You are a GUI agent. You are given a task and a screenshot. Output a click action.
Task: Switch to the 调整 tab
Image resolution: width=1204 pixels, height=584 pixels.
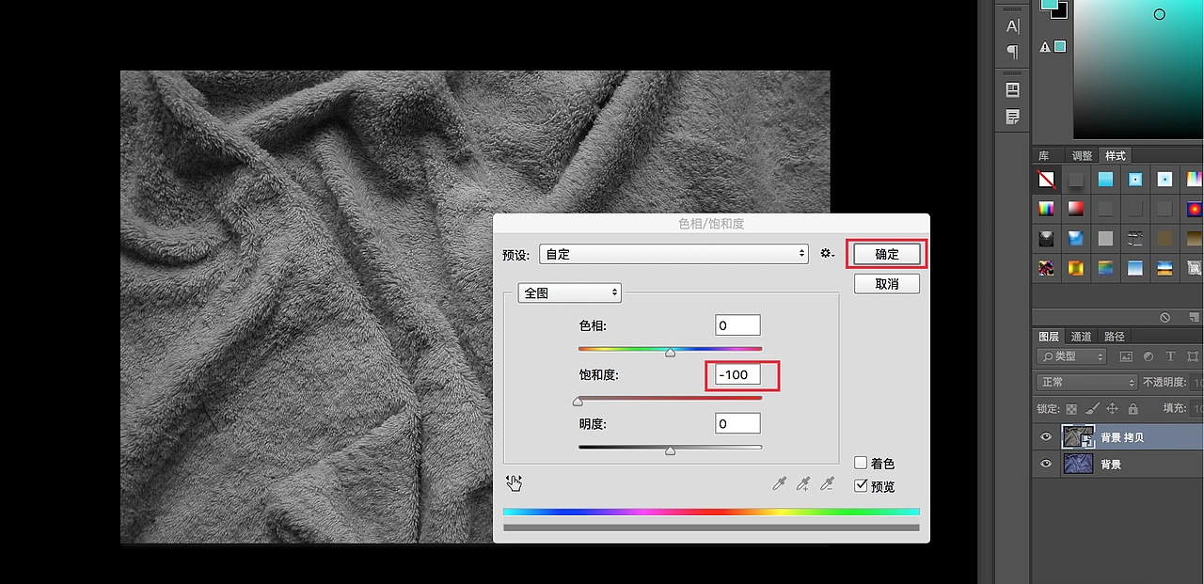click(1083, 155)
